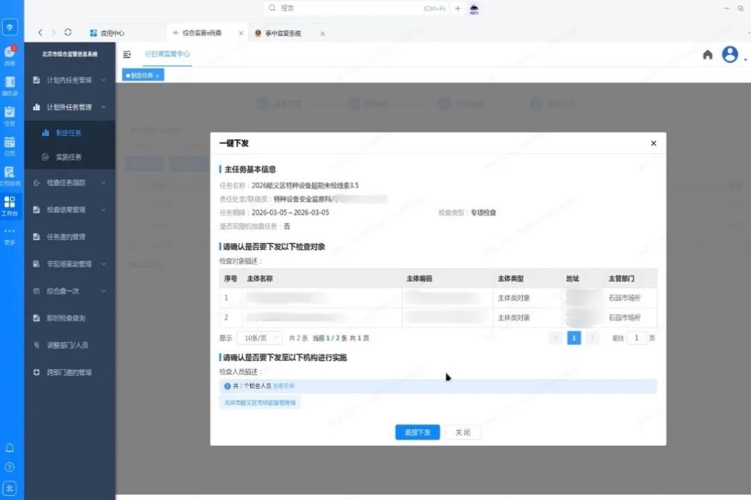Click the 前往 page number input field
751x500 pixels.
[x=636, y=338]
